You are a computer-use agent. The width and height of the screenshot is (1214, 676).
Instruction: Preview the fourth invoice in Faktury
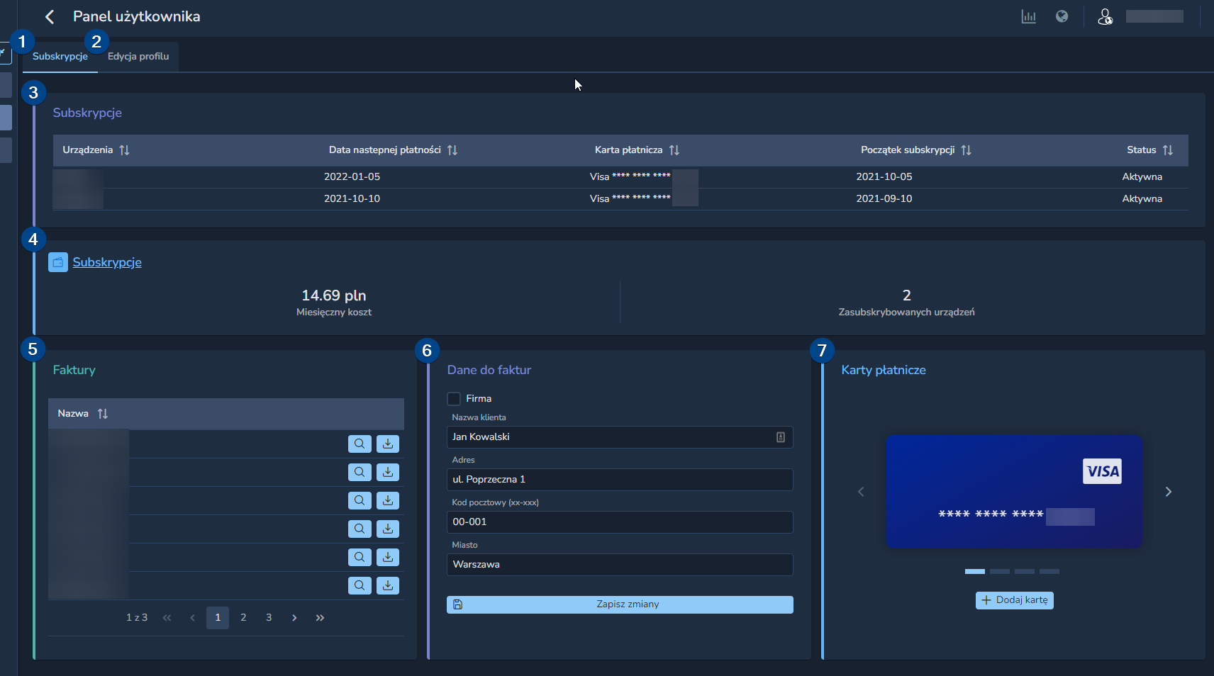coord(360,529)
